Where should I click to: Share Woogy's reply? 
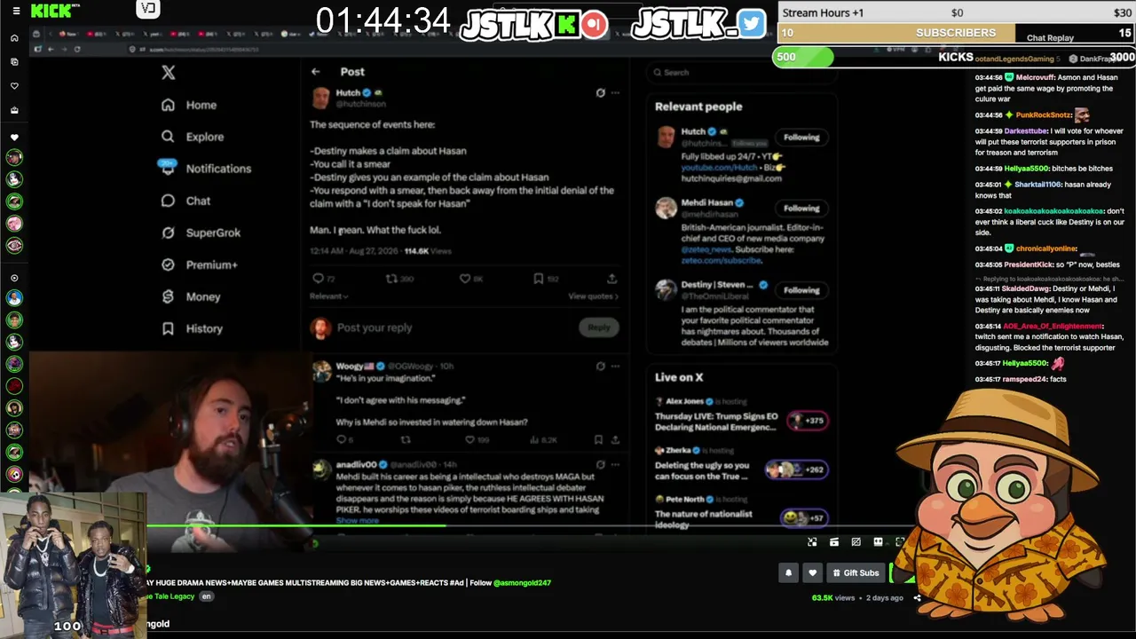[x=615, y=439]
